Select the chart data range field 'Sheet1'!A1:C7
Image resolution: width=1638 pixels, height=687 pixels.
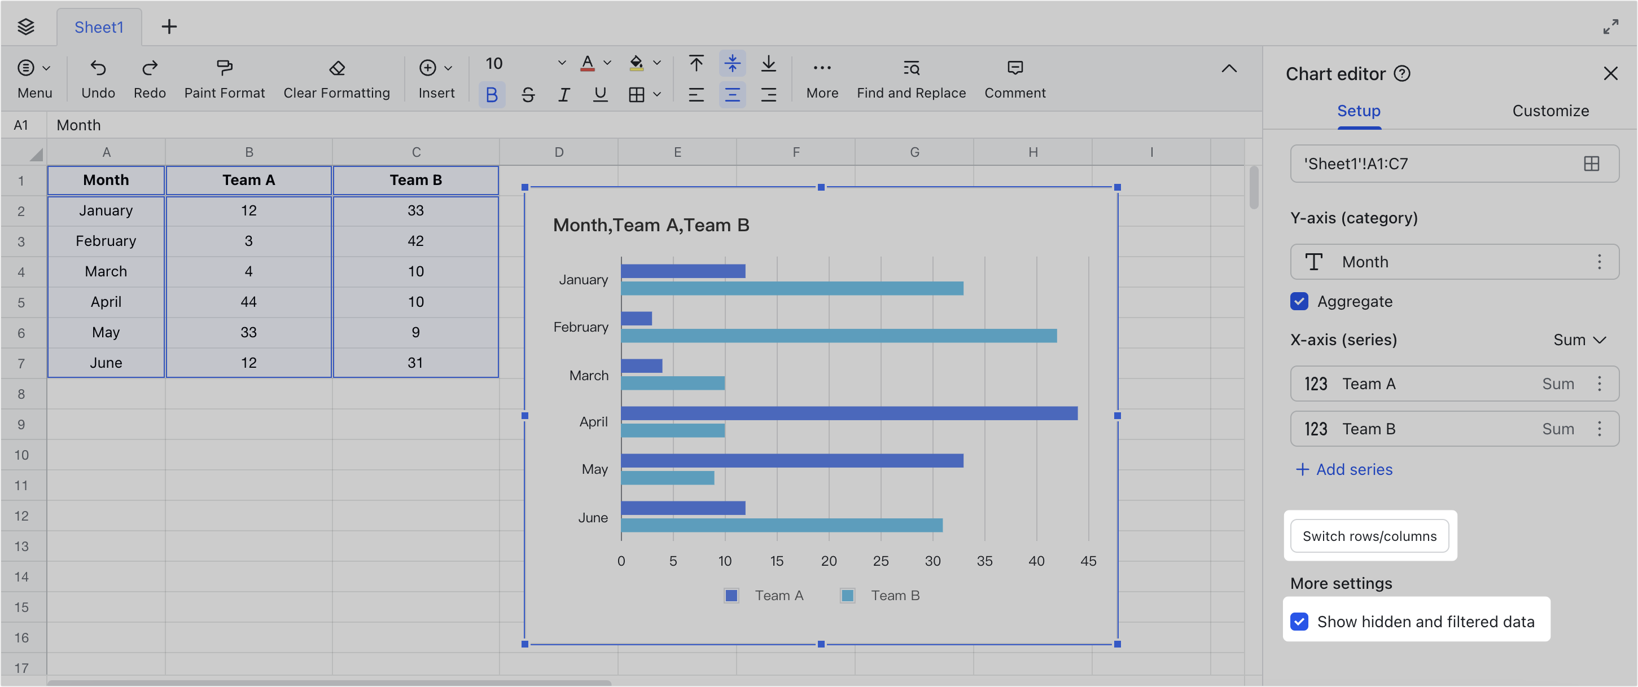click(1431, 164)
